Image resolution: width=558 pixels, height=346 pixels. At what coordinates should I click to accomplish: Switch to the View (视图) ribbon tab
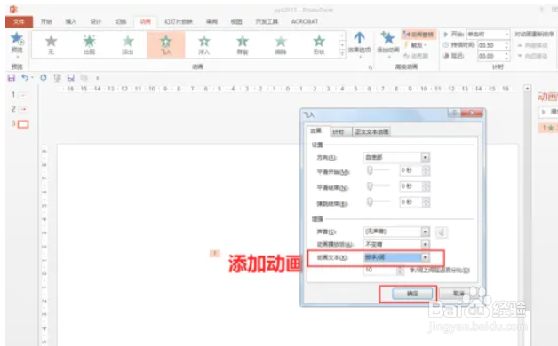(x=236, y=21)
